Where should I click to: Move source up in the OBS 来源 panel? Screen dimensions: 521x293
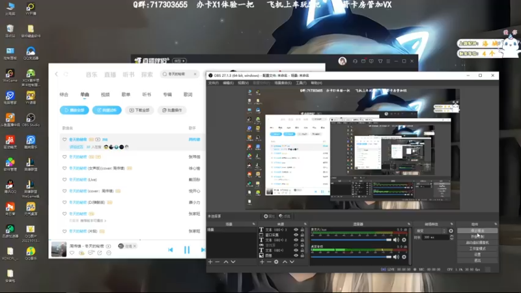pyautogui.click(x=285, y=262)
